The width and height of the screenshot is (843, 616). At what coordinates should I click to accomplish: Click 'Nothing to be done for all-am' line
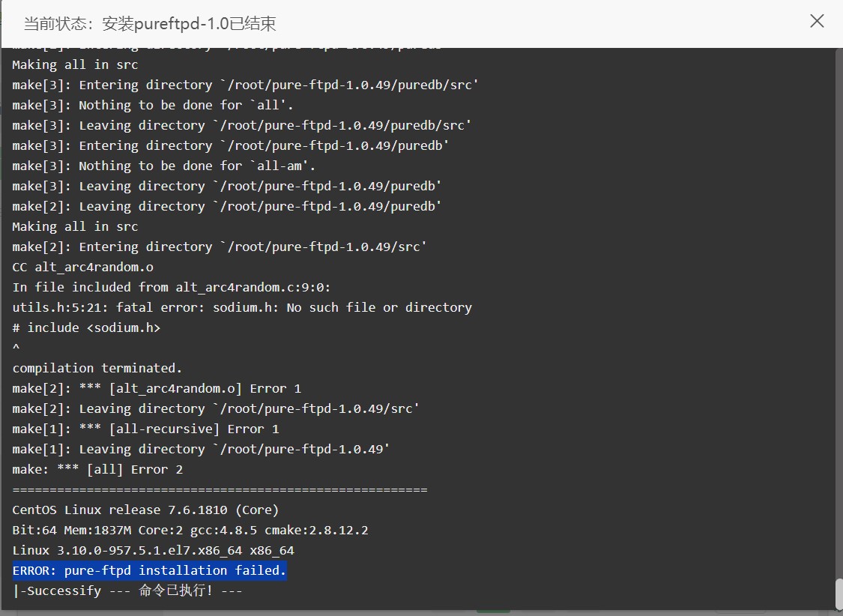click(x=164, y=166)
